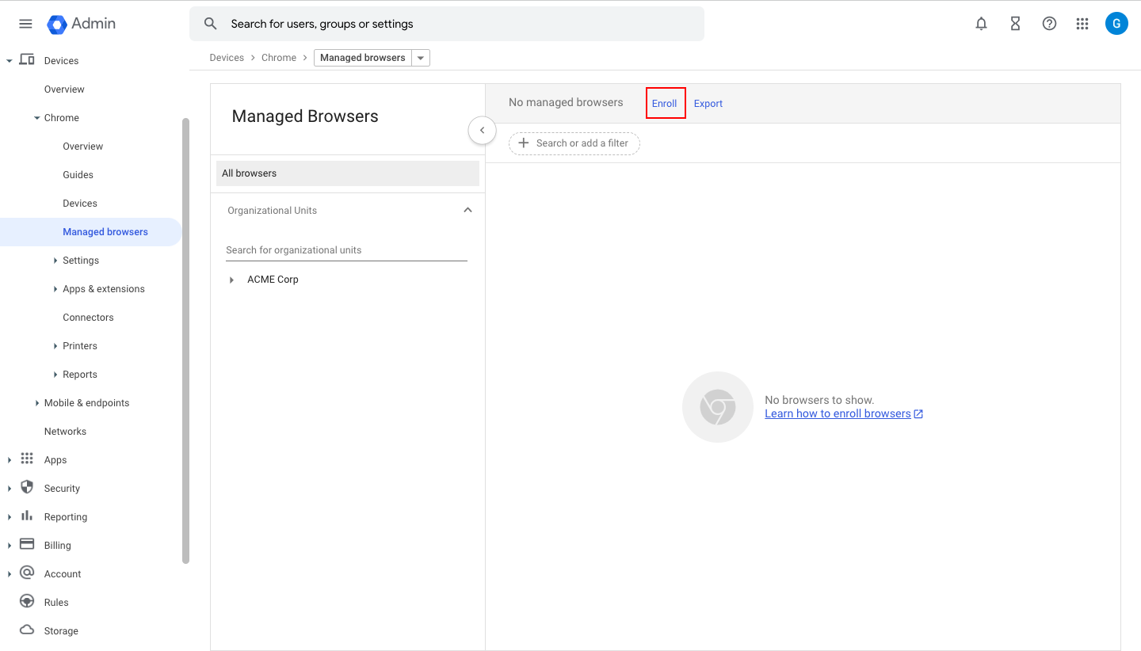Screen dimensions: 1141x651
Task: Select All browsers filter
Action: point(348,173)
